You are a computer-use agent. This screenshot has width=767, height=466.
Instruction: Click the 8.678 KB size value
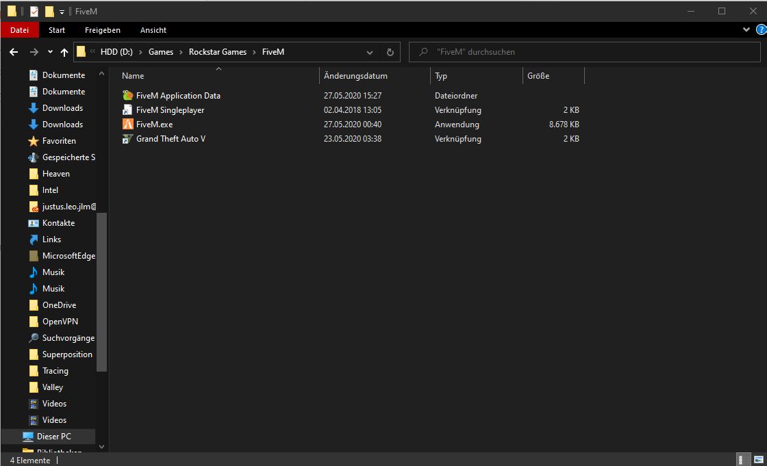point(564,125)
